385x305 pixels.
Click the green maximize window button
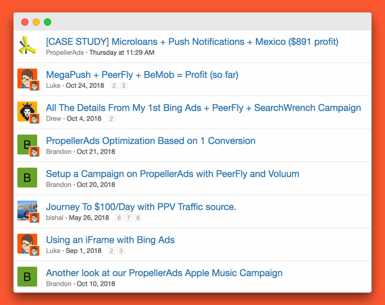[47, 22]
